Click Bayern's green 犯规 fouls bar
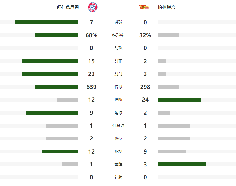Image resolution: width=236 pixels, height=186 pixels. point(60,151)
